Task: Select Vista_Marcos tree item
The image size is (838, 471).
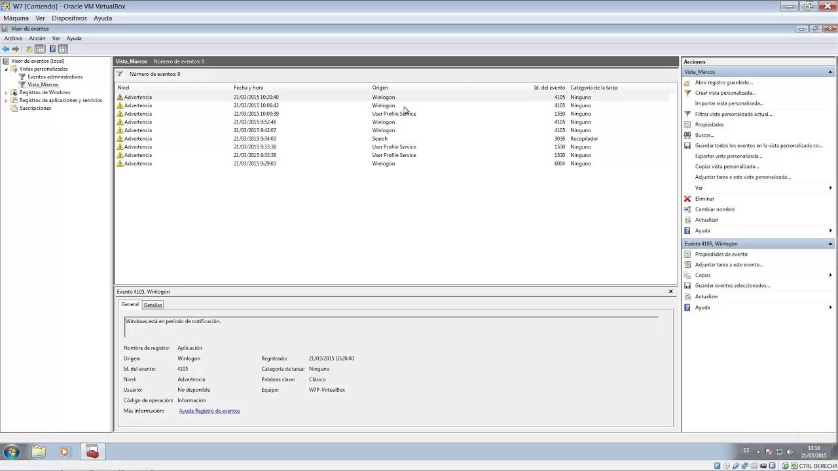Action: tap(43, 84)
